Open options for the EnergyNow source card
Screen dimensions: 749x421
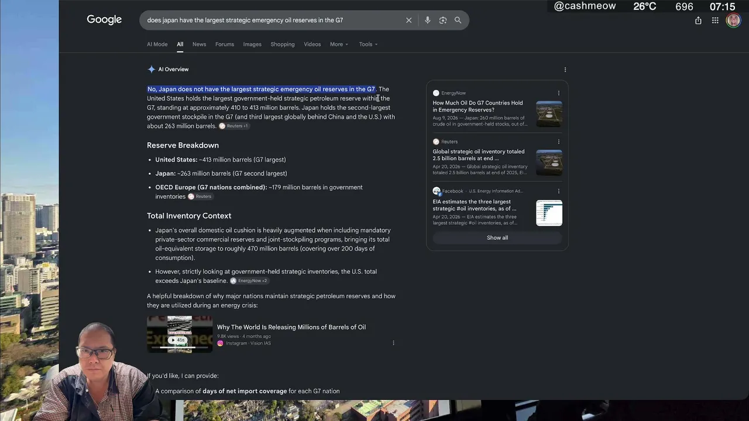click(x=558, y=93)
